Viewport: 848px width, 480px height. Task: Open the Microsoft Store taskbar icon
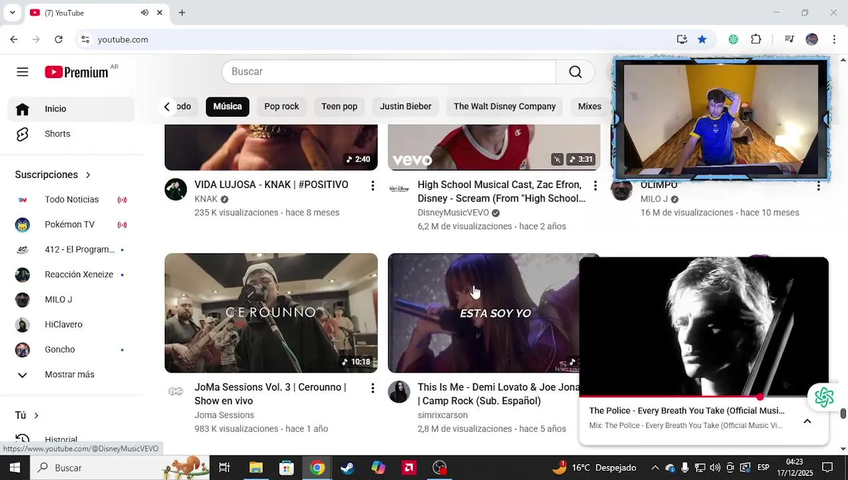(x=287, y=468)
